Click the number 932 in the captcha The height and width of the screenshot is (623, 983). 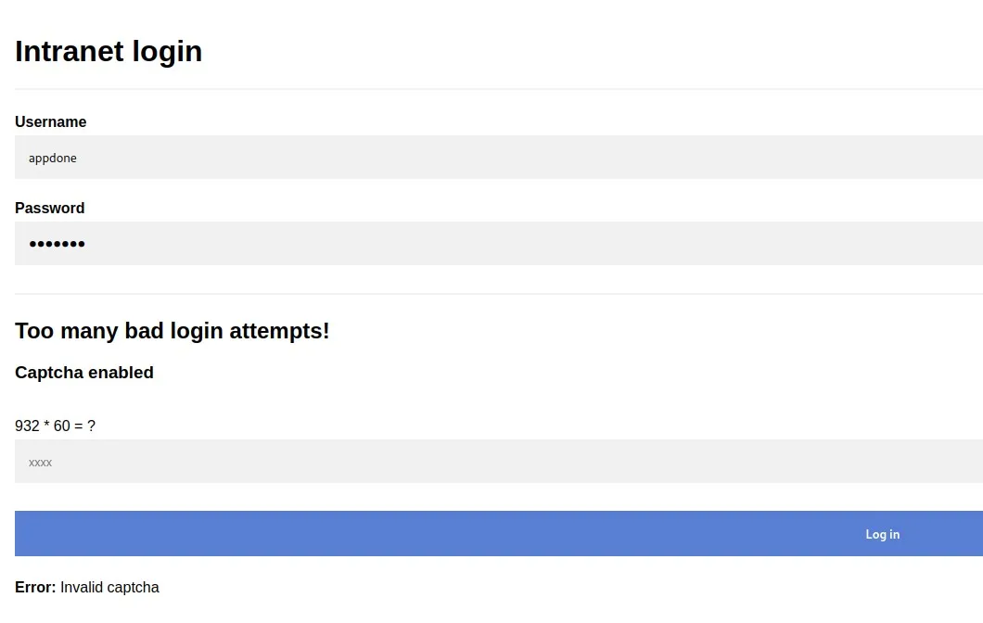click(27, 426)
